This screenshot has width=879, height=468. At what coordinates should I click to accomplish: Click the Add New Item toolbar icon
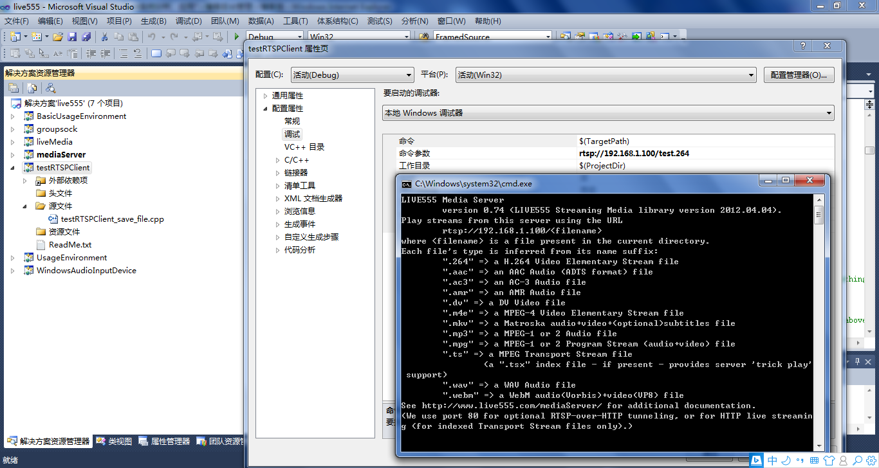click(37, 37)
